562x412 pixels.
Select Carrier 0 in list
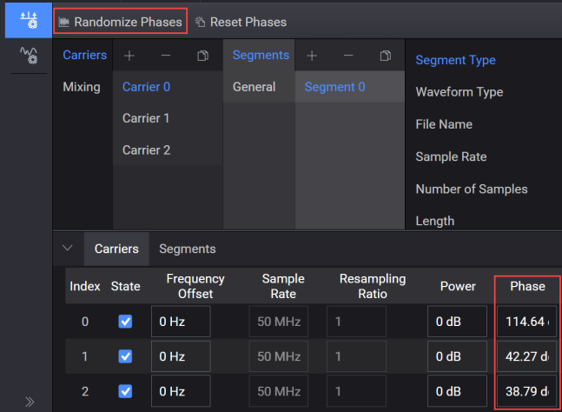(x=168, y=87)
